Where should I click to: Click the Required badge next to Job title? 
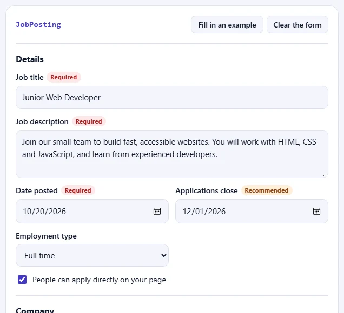coord(64,77)
